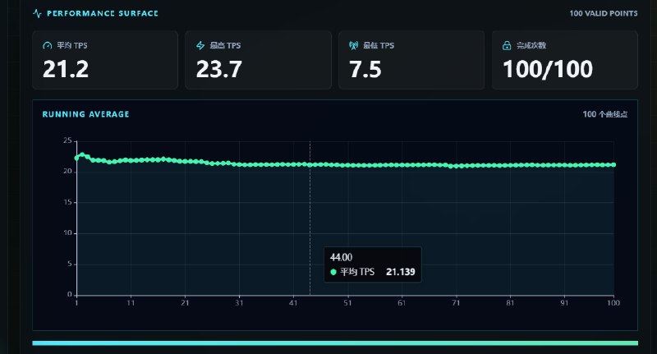This screenshot has width=657, height=354.
Task: Click the gauge icon on average TPS card
Action: (x=48, y=45)
